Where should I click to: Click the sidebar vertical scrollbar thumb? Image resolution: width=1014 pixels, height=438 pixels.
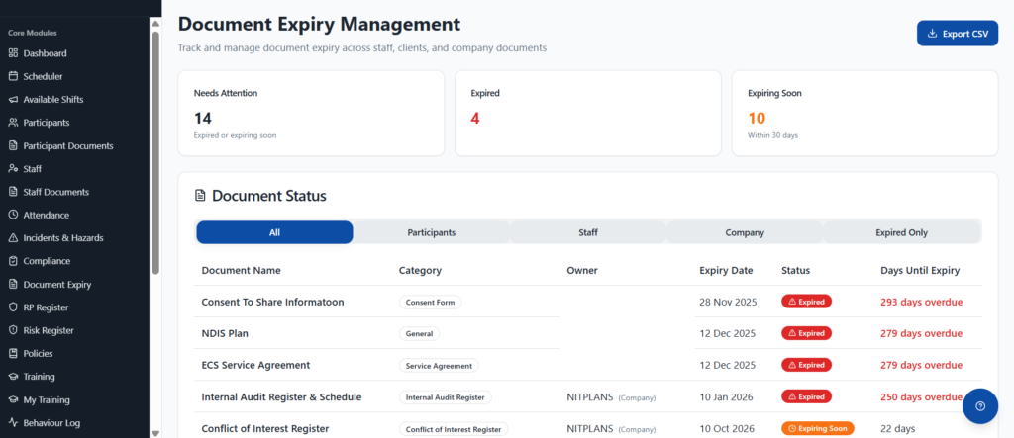coord(155,152)
